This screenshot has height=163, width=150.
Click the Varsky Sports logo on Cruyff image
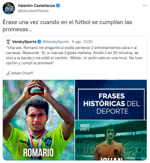pos(84,127)
